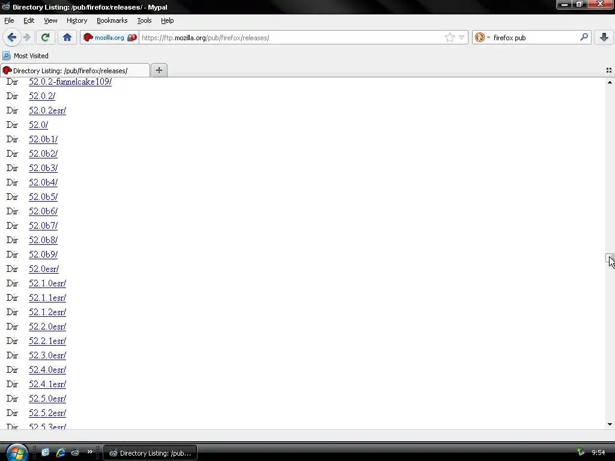Viewport: 615px width, 461px height.
Task: Open the 52.0b6/ directory link
Action: click(43, 211)
